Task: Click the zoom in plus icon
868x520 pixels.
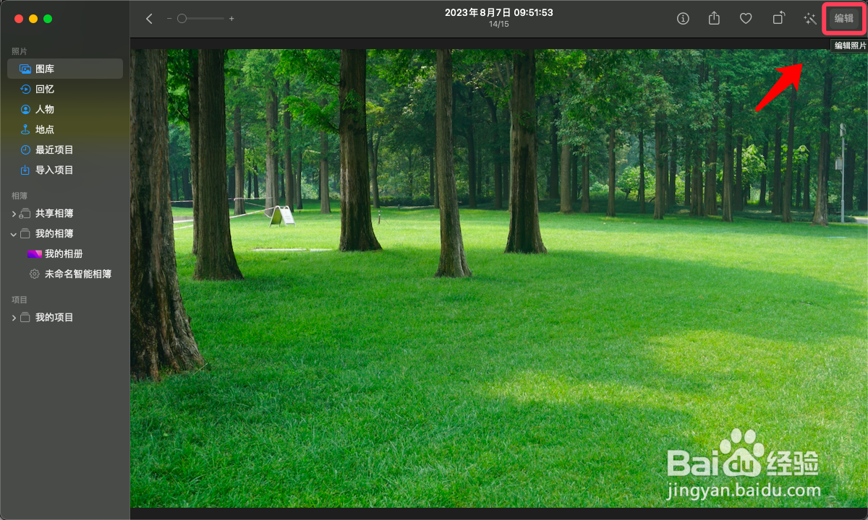Action: (x=231, y=19)
